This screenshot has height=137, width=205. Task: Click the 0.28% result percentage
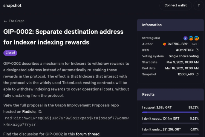point(194,119)
